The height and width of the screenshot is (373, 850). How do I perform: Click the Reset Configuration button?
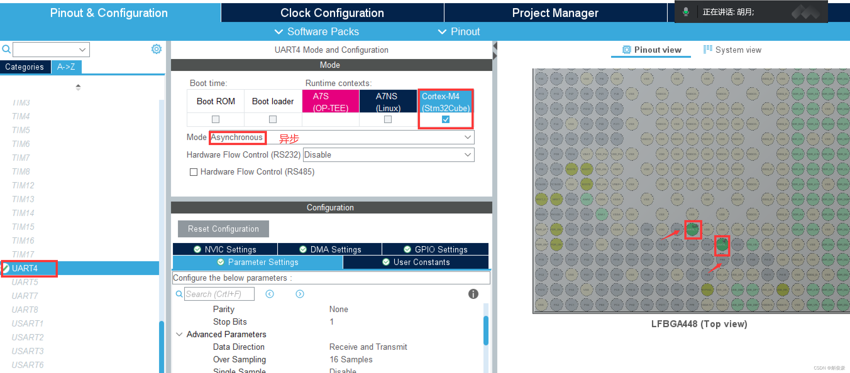pyautogui.click(x=223, y=229)
